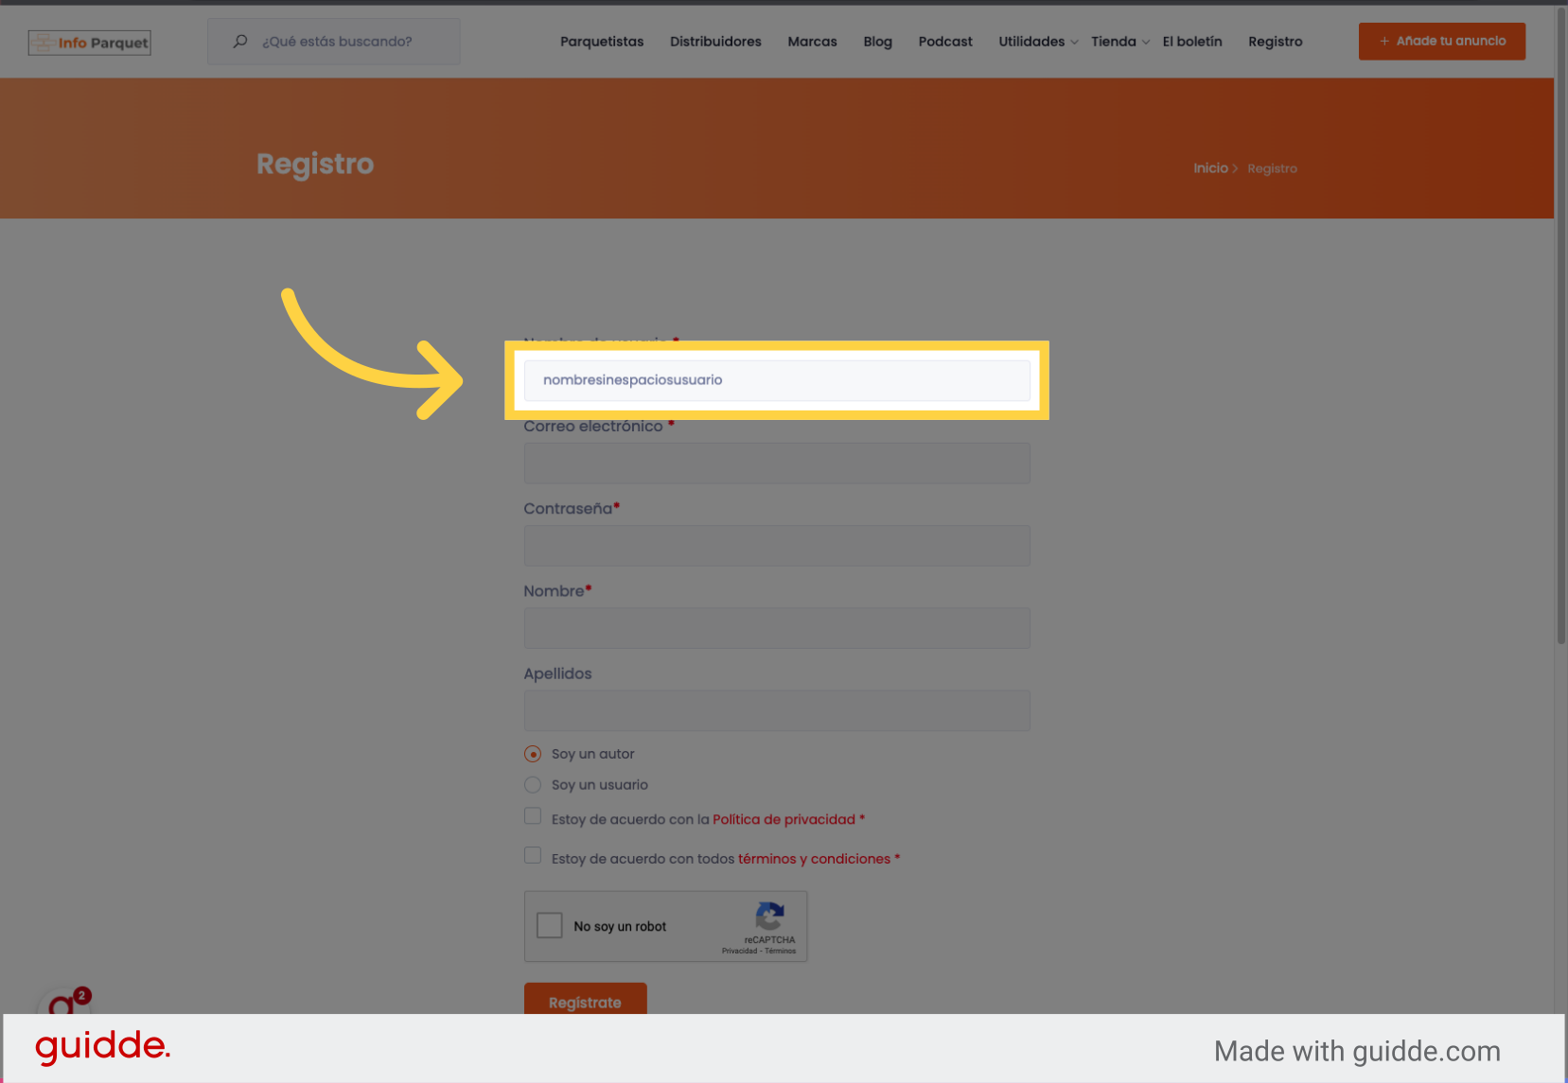This screenshot has width=1568, height=1083.
Task: Click the reCAPTCHA Términos link
Action: pos(781,951)
